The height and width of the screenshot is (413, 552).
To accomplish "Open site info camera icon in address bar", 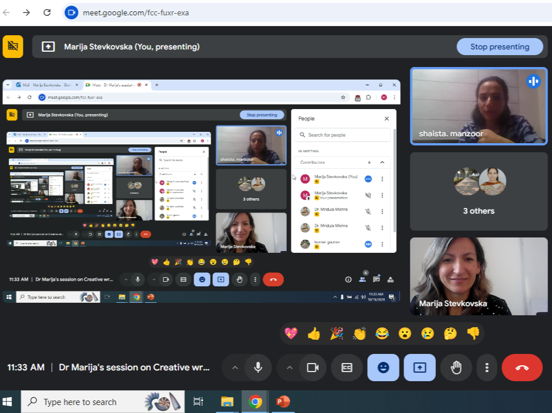I will point(72,12).
